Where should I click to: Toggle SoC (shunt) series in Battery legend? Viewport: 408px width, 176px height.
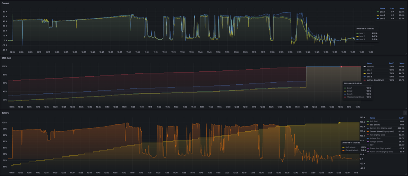pos(373,125)
